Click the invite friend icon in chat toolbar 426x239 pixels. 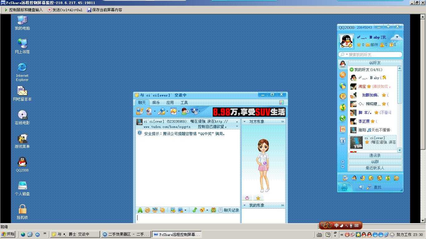coord(185,111)
